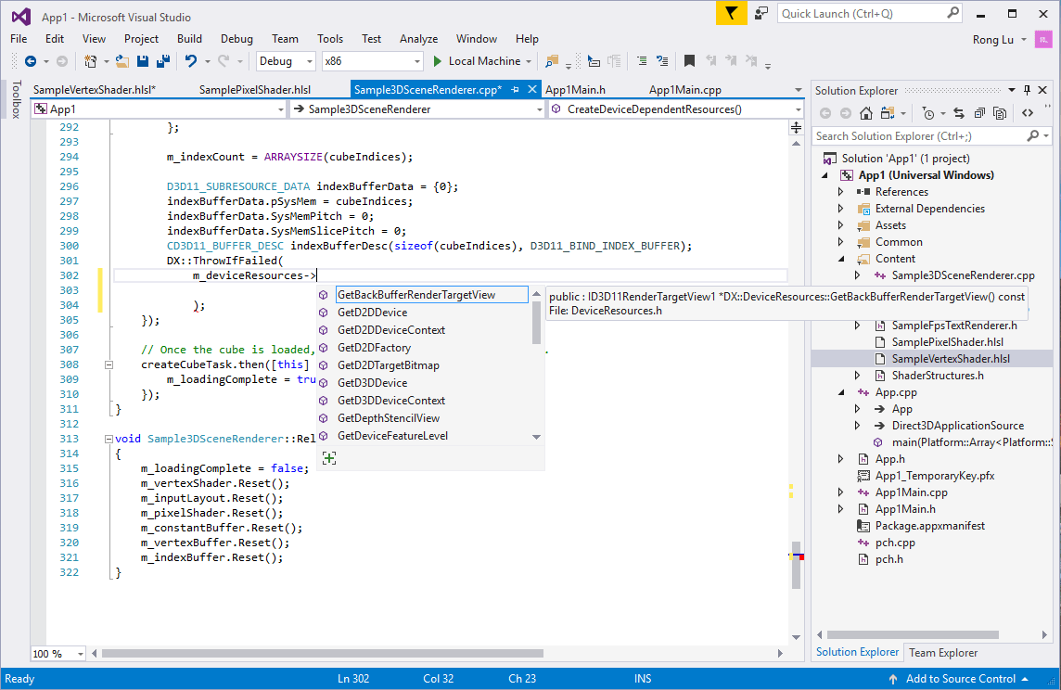
Task: Expand the App1Main.h node
Action: coord(841,509)
